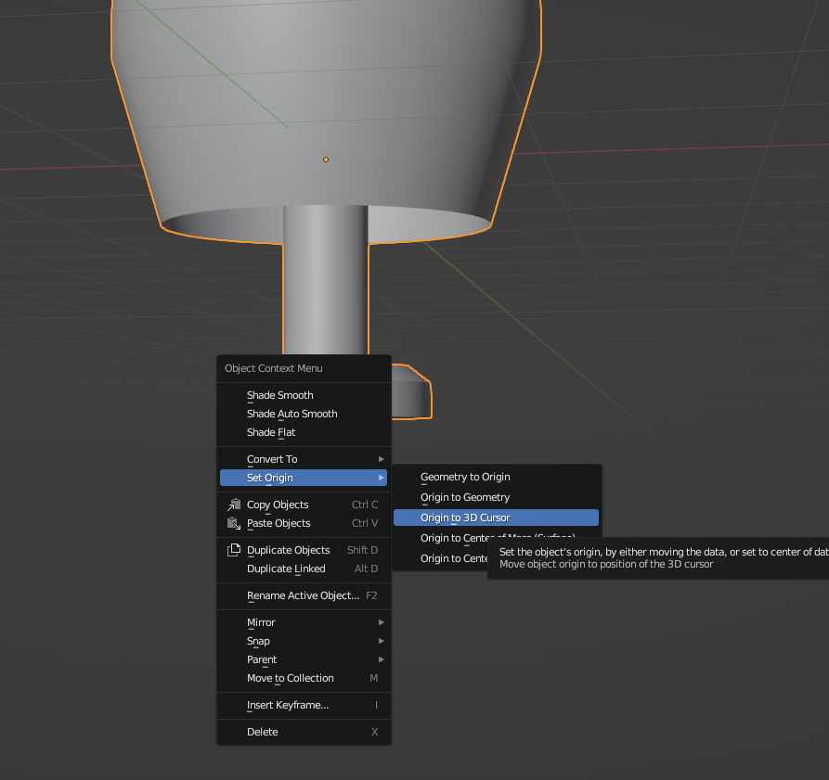
Task: Open the Set Origin submenu
Action: click(304, 478)
